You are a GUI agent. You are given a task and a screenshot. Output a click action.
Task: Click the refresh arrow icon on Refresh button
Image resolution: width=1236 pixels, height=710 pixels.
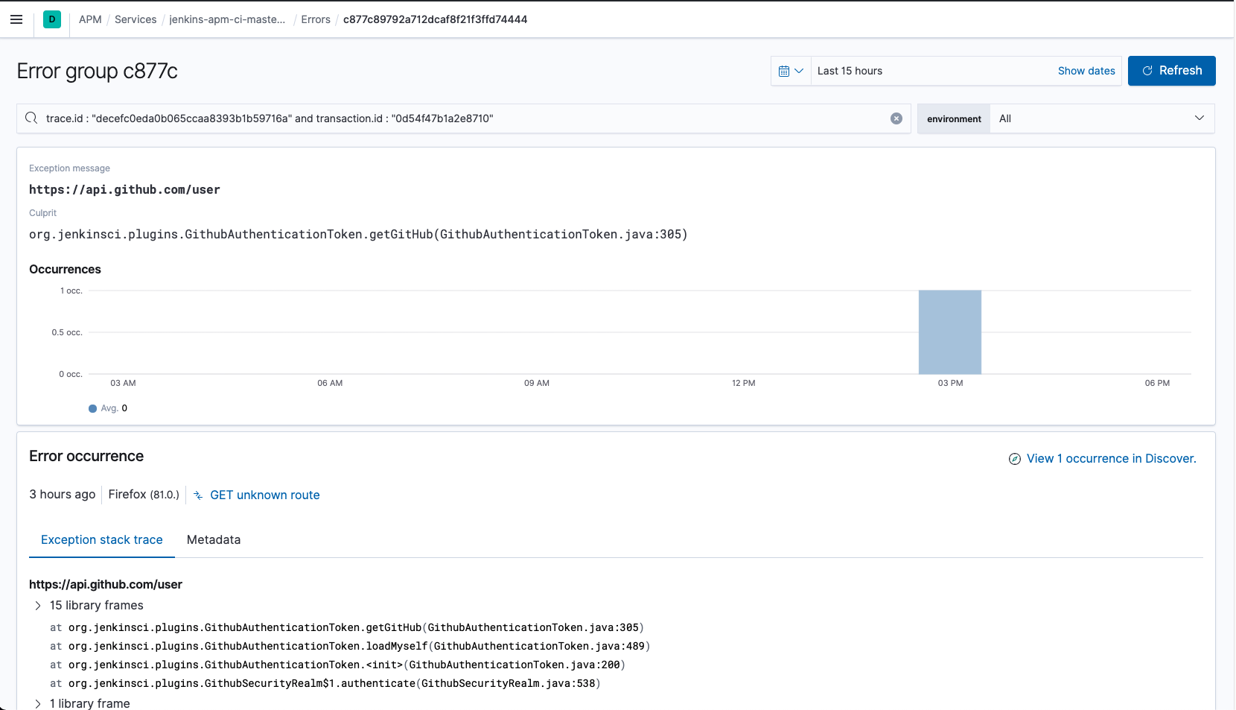click(1147, 70)
